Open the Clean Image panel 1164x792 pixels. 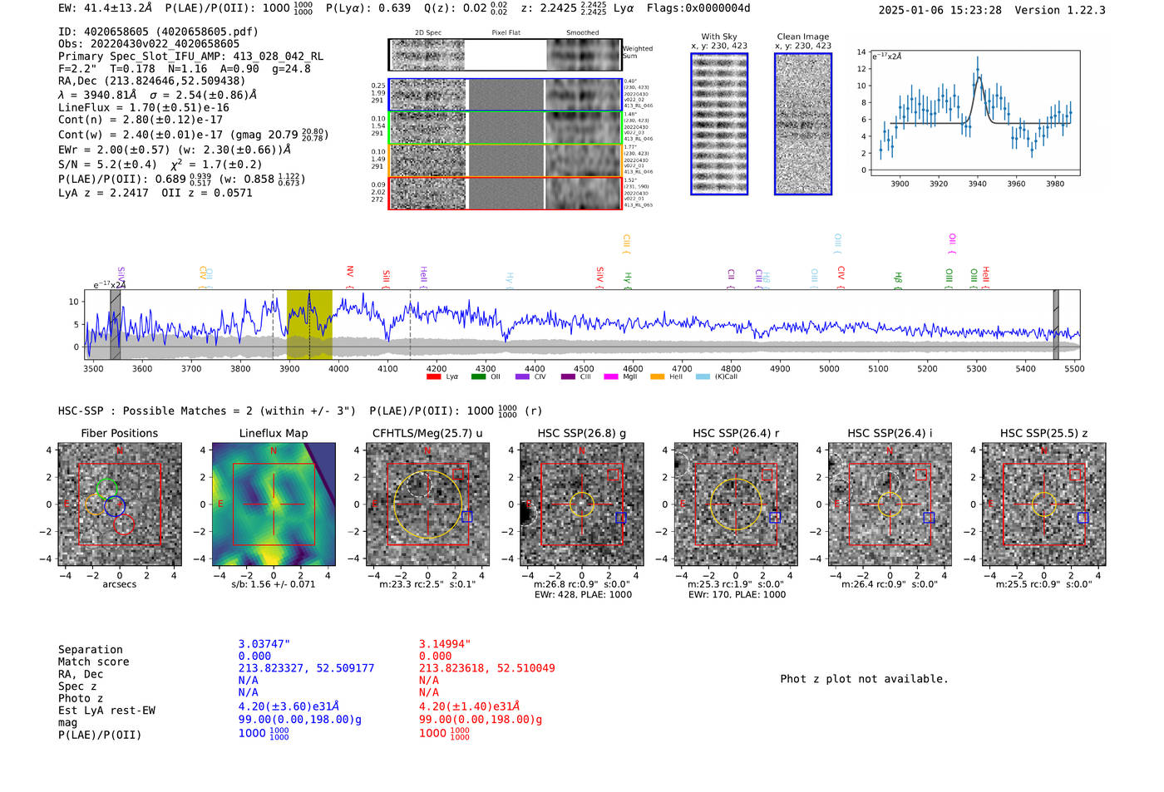pos(803,125)
